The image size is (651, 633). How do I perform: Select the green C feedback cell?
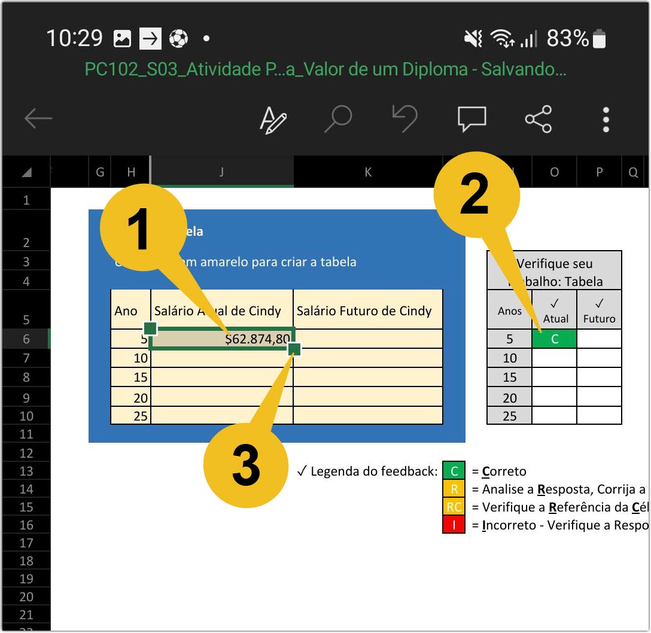tap(554, 339)
